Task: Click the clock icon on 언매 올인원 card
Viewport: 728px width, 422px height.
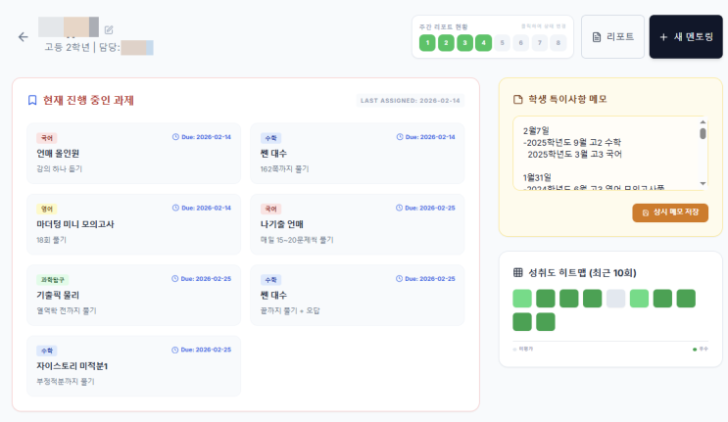Action: [x=175, y=137]
